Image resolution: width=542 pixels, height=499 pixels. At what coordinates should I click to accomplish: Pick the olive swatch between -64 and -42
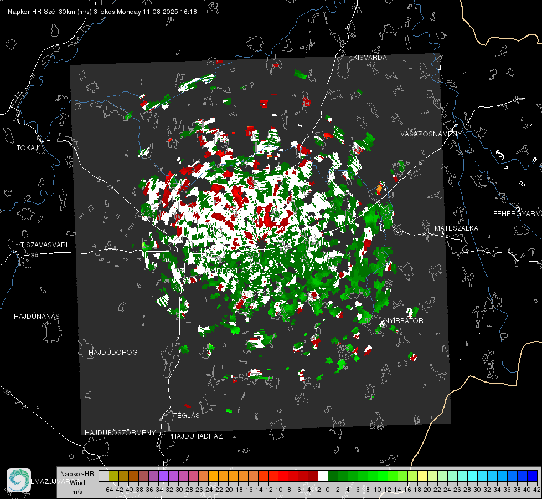point(113,476)
